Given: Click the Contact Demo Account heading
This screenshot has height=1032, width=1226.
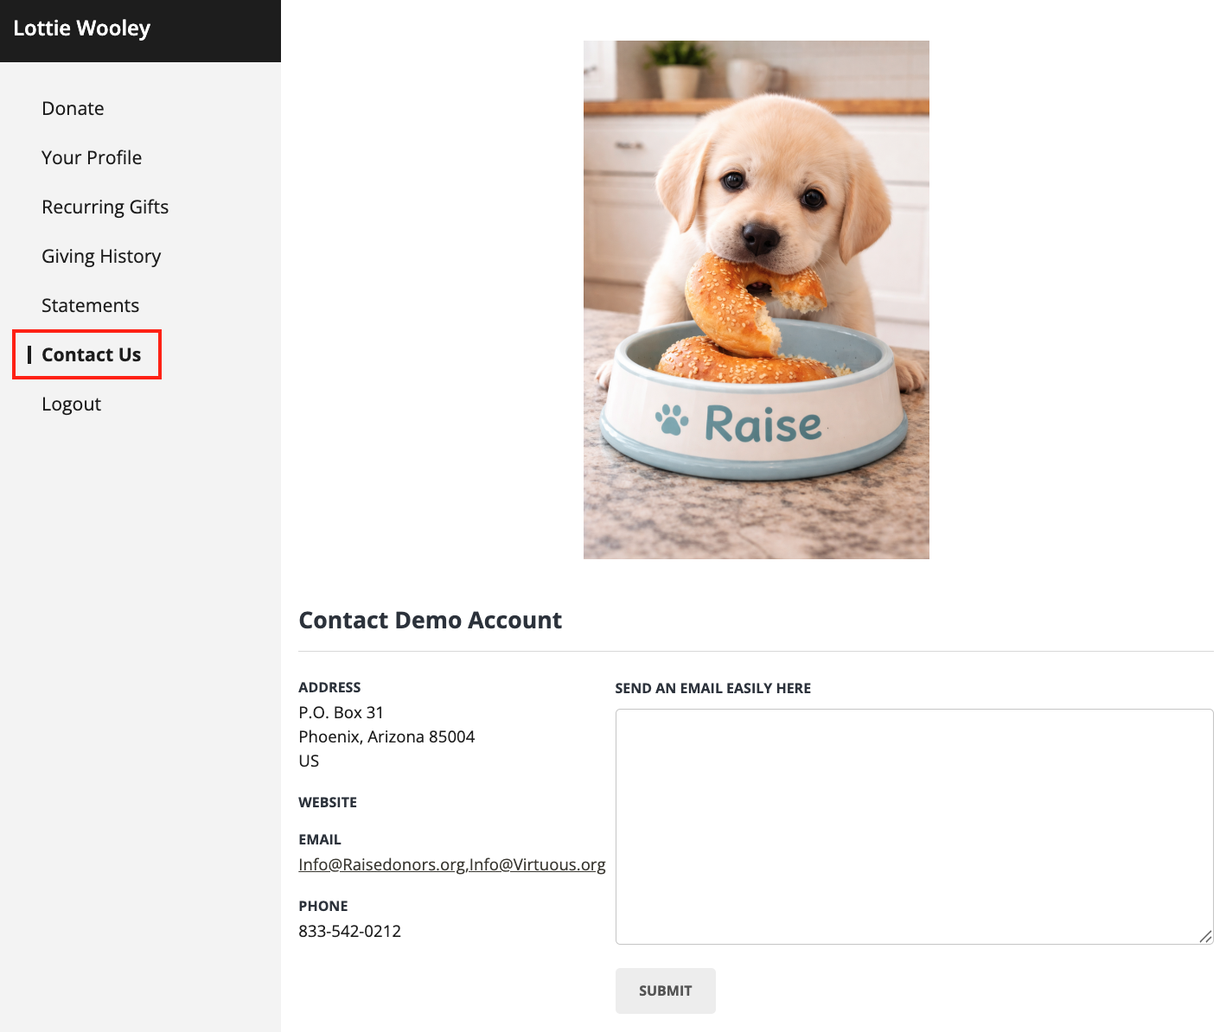Looking at the screenshot, I should (430, 620).
